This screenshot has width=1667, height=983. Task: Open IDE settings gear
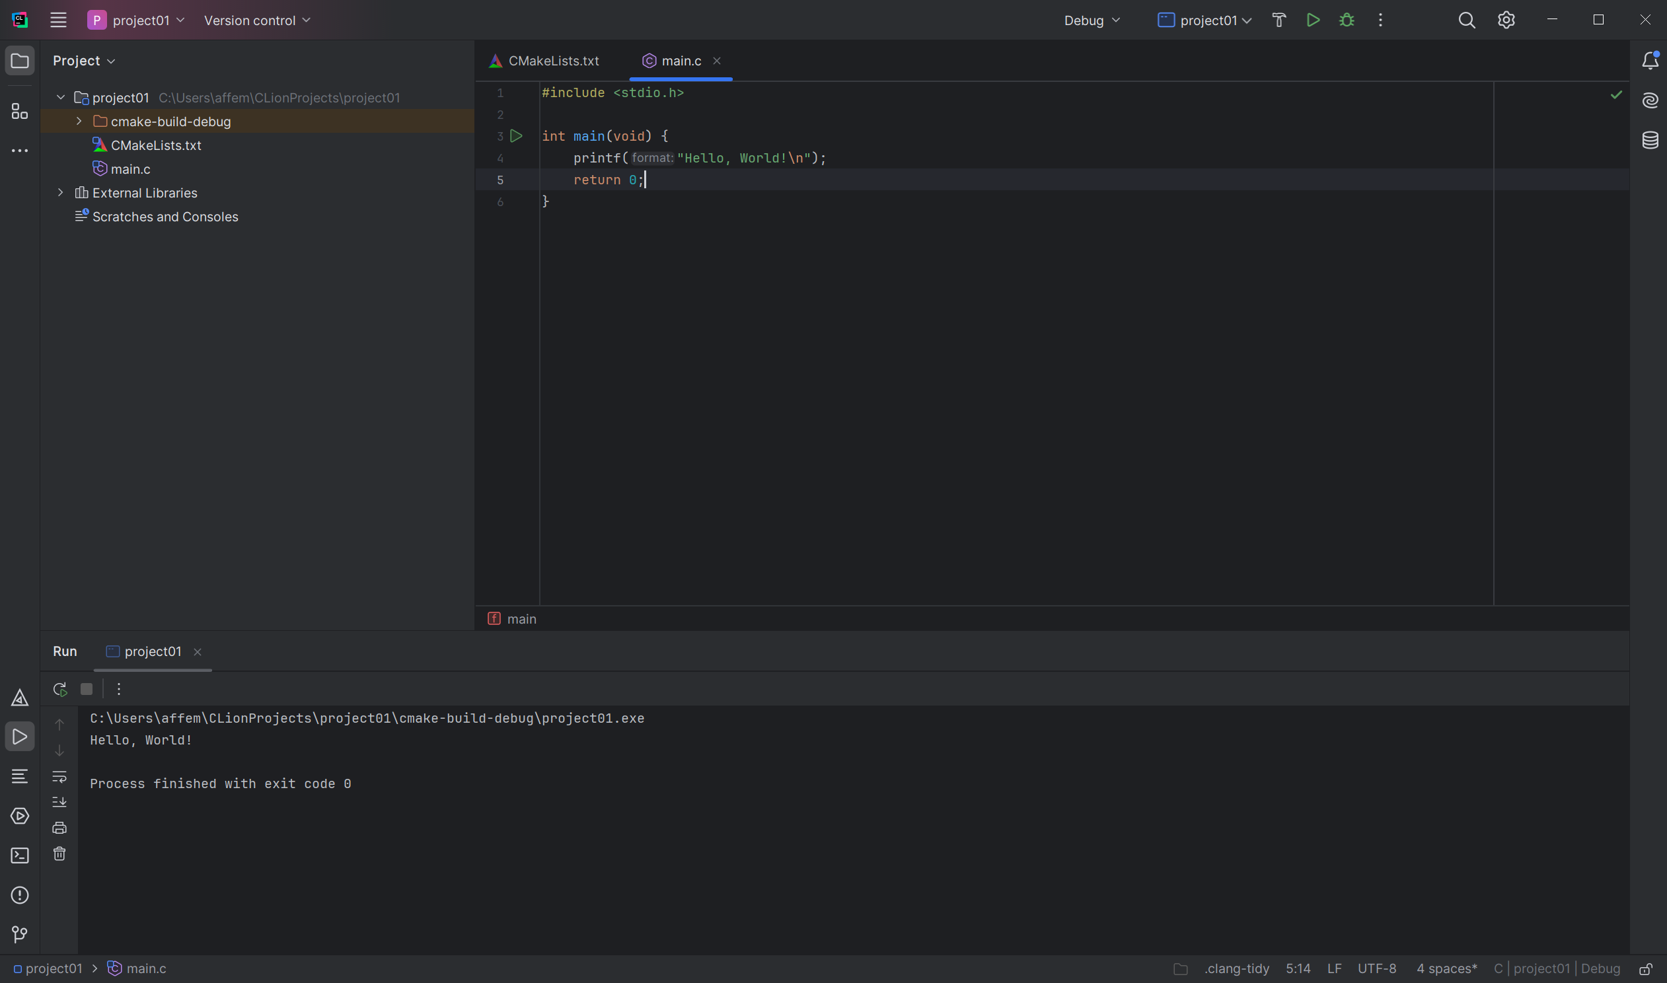coord(1506,20)
